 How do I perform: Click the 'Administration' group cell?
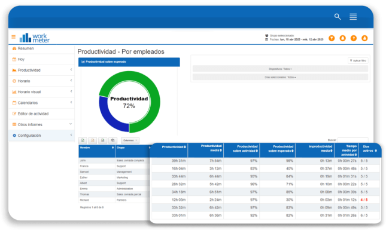tap(124, 189)
